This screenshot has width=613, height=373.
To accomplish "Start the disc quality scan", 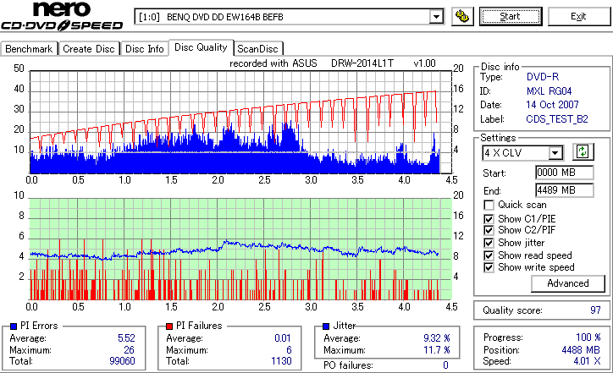I will coord(511,16).
